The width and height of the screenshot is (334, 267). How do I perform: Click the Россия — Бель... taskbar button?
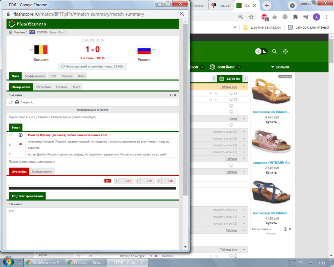tap(86, 263)
